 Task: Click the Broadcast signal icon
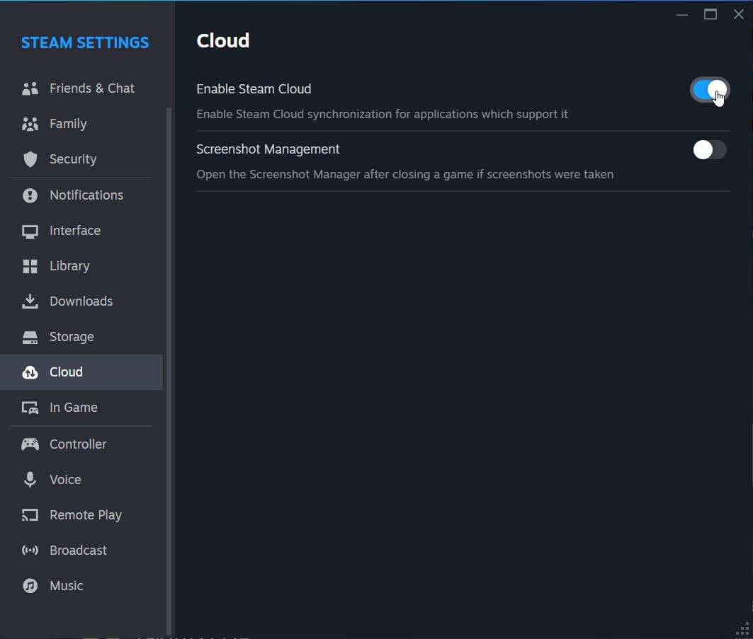(x=30, y=551)
